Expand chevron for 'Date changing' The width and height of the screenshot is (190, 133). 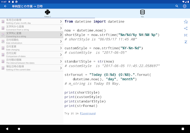(61, 48)
